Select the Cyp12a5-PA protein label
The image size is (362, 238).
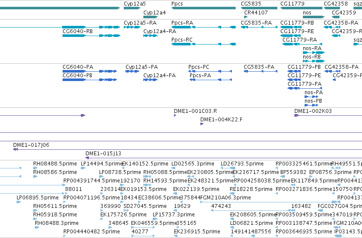click(x=142, y=67)
